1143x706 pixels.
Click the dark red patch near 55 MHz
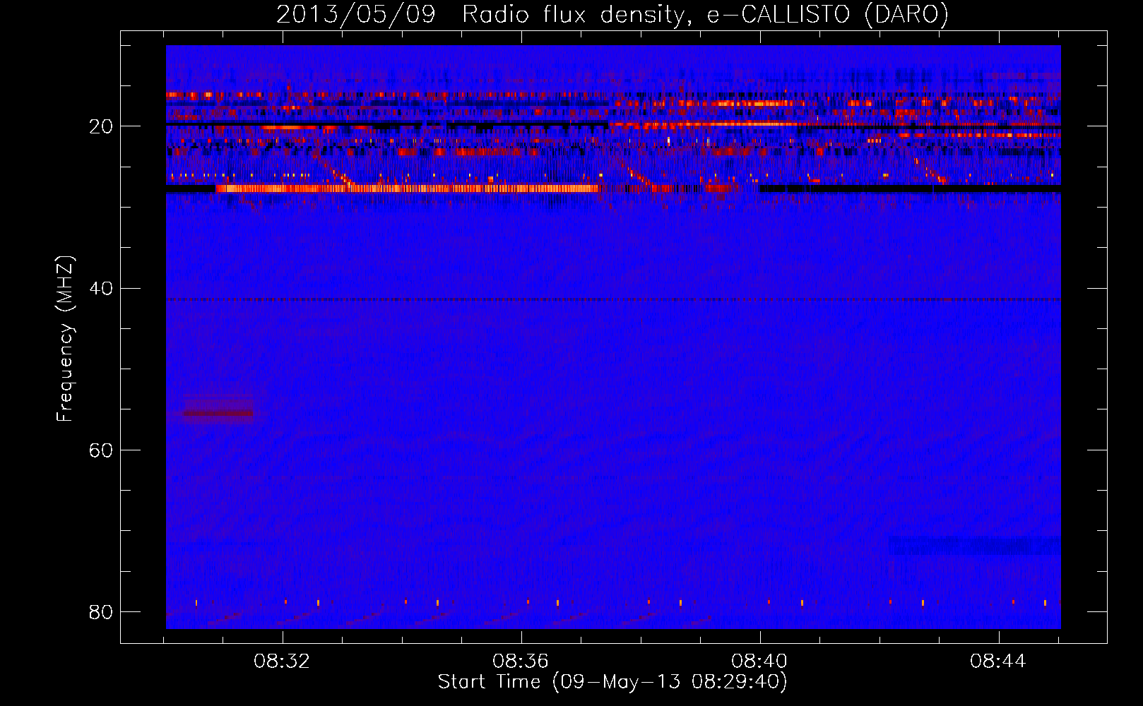(218, 414)
